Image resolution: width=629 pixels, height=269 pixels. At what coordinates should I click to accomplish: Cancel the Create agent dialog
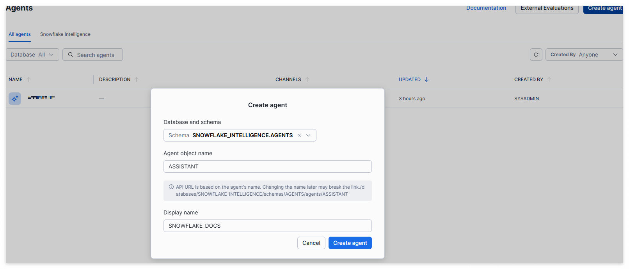tap(311, 243)
